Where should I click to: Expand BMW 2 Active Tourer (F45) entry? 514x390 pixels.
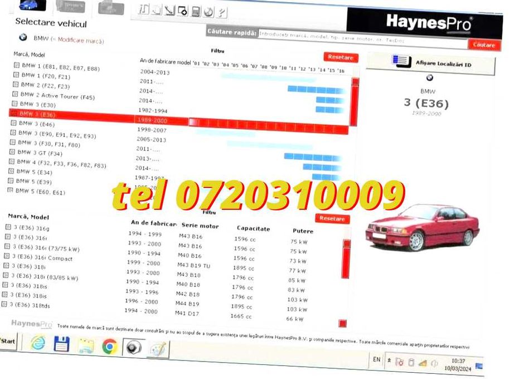point(14,94)
